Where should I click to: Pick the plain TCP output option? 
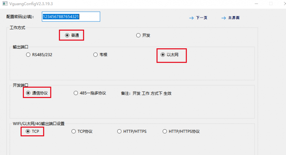(x=28, y=131)
